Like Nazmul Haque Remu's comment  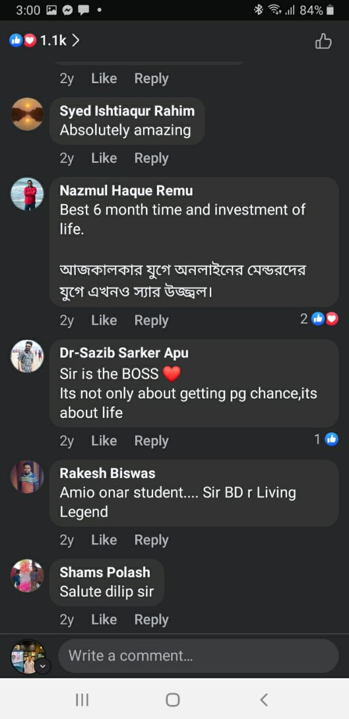pos(104,320)
